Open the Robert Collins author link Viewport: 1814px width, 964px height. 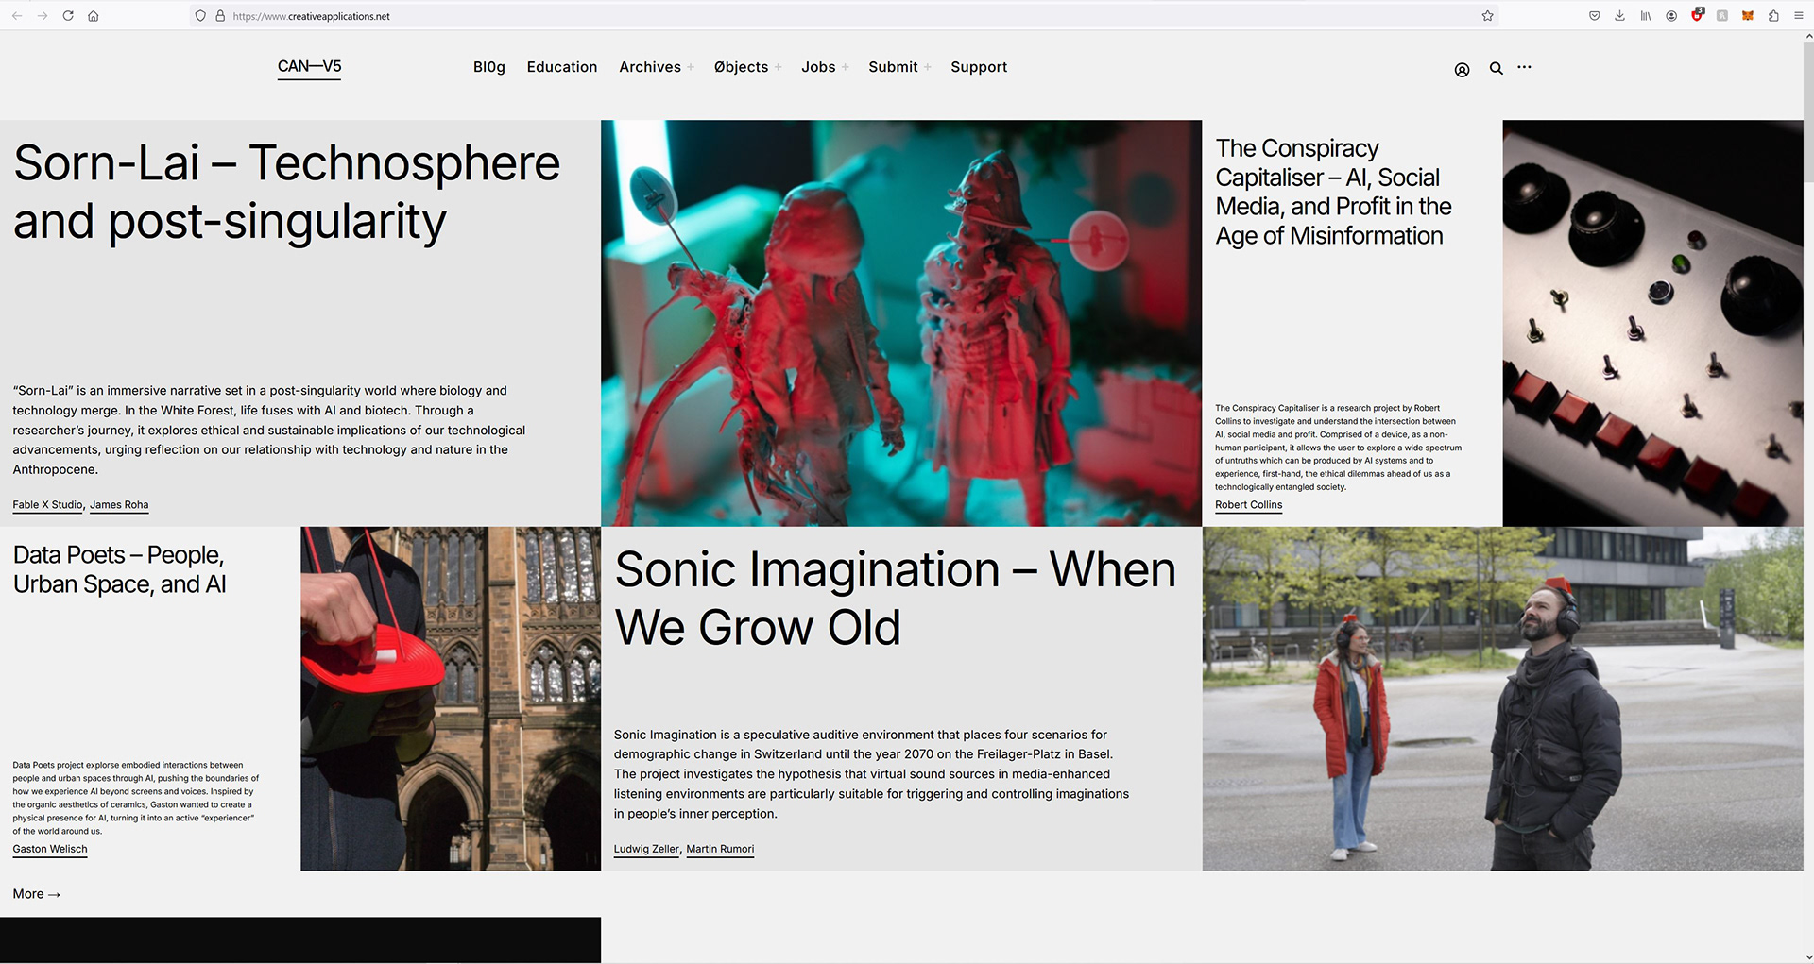pyautogui.click(x=1248, y=505)
